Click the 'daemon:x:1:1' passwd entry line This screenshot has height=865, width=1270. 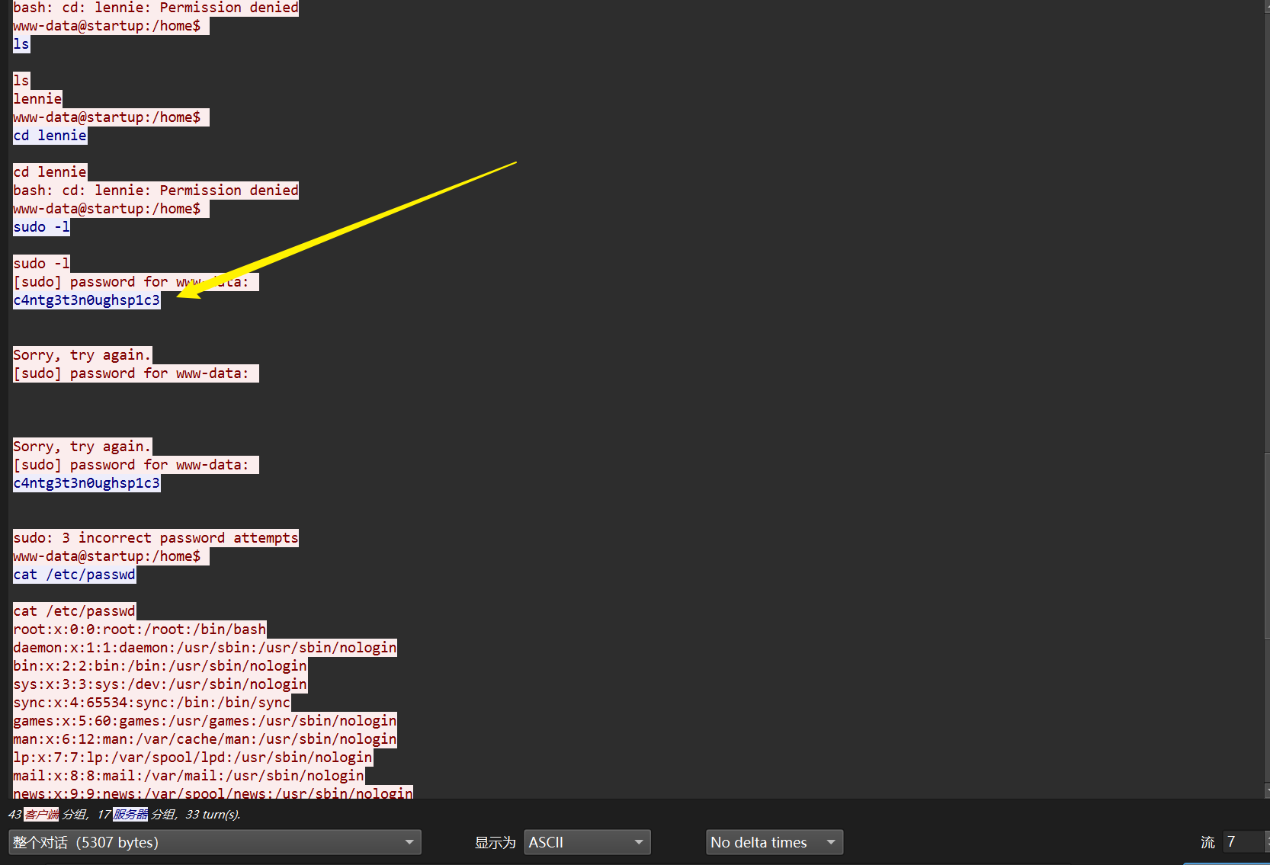[205, 648]
